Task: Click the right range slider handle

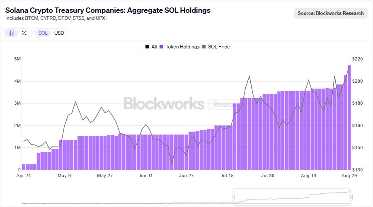Action: tap(351, 197)
